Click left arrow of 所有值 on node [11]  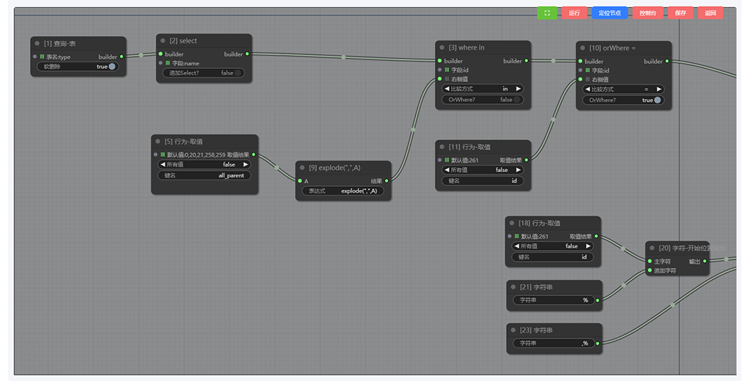(x=447, y=170)
